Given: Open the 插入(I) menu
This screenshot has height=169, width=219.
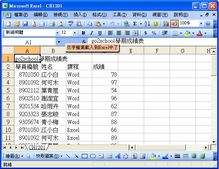Looking at the screenshot, I should coord(80,15).
